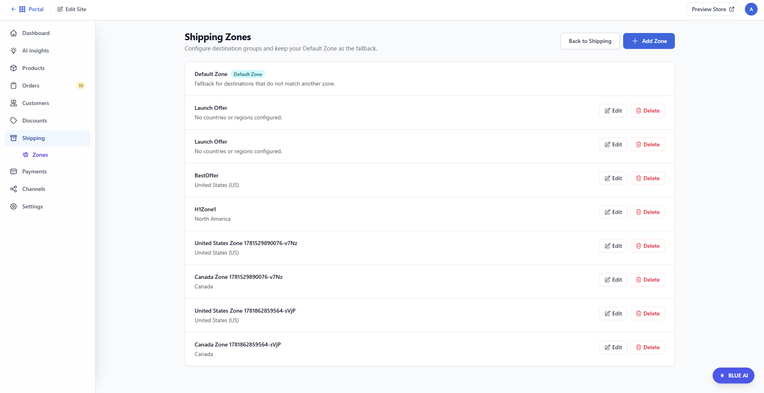Click the external link icon in Preview Store
The height and width of the screenshot is (393, 764).
732,9
